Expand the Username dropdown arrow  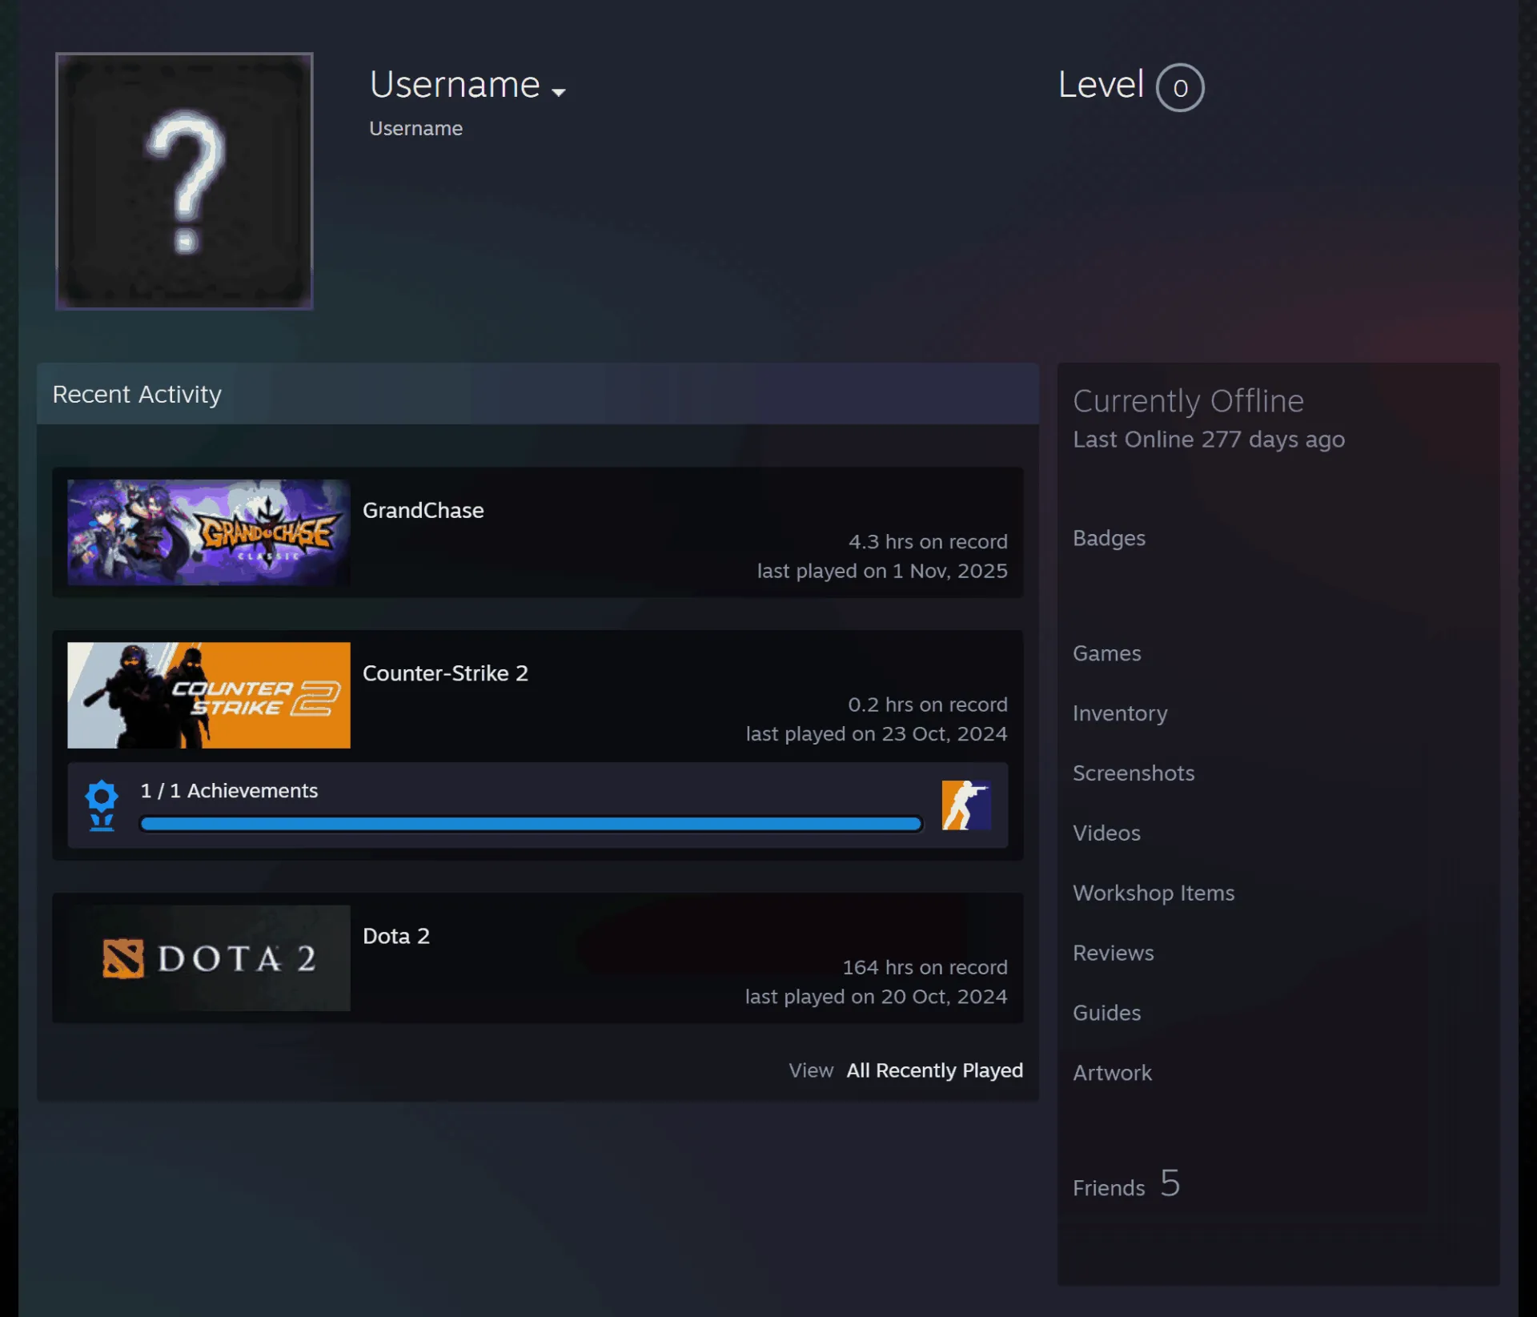[559, 92]
